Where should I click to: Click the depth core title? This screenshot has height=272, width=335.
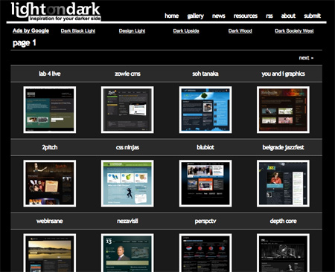pos(283,221)
